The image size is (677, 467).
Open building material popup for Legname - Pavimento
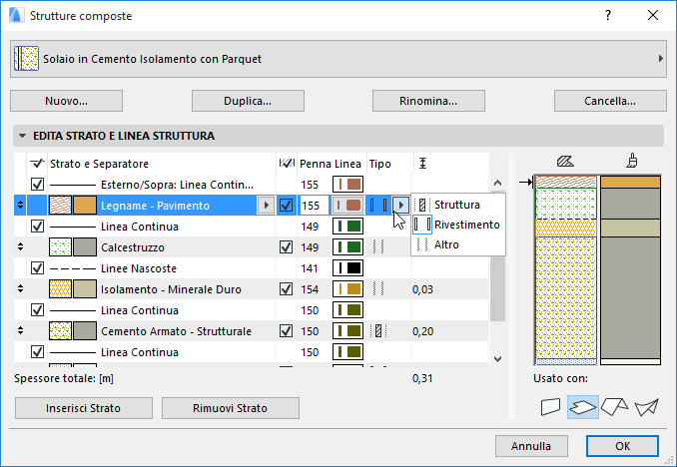pyautogui.click(x=266, y=205)
